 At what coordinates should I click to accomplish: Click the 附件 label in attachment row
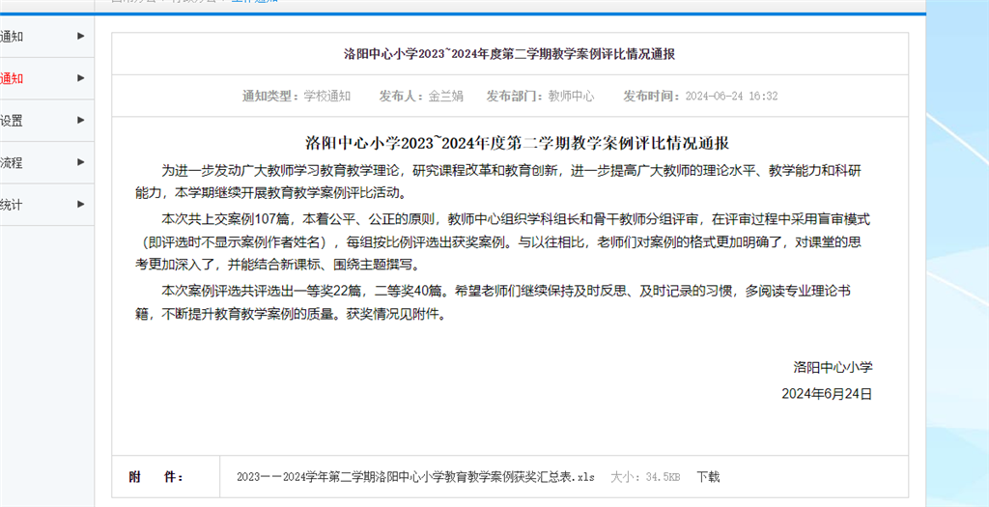tap(155, 477)
